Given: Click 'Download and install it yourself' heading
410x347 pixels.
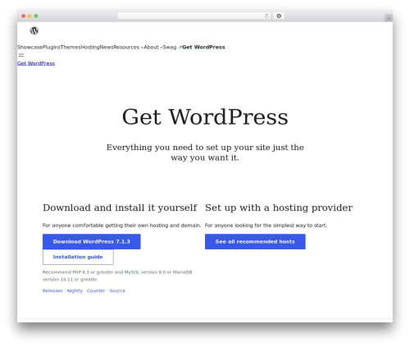Looking at the screenshot, I should point(120,208).
